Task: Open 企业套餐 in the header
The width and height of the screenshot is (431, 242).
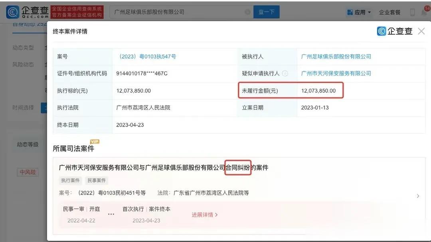Action: [x=389, y=12]
